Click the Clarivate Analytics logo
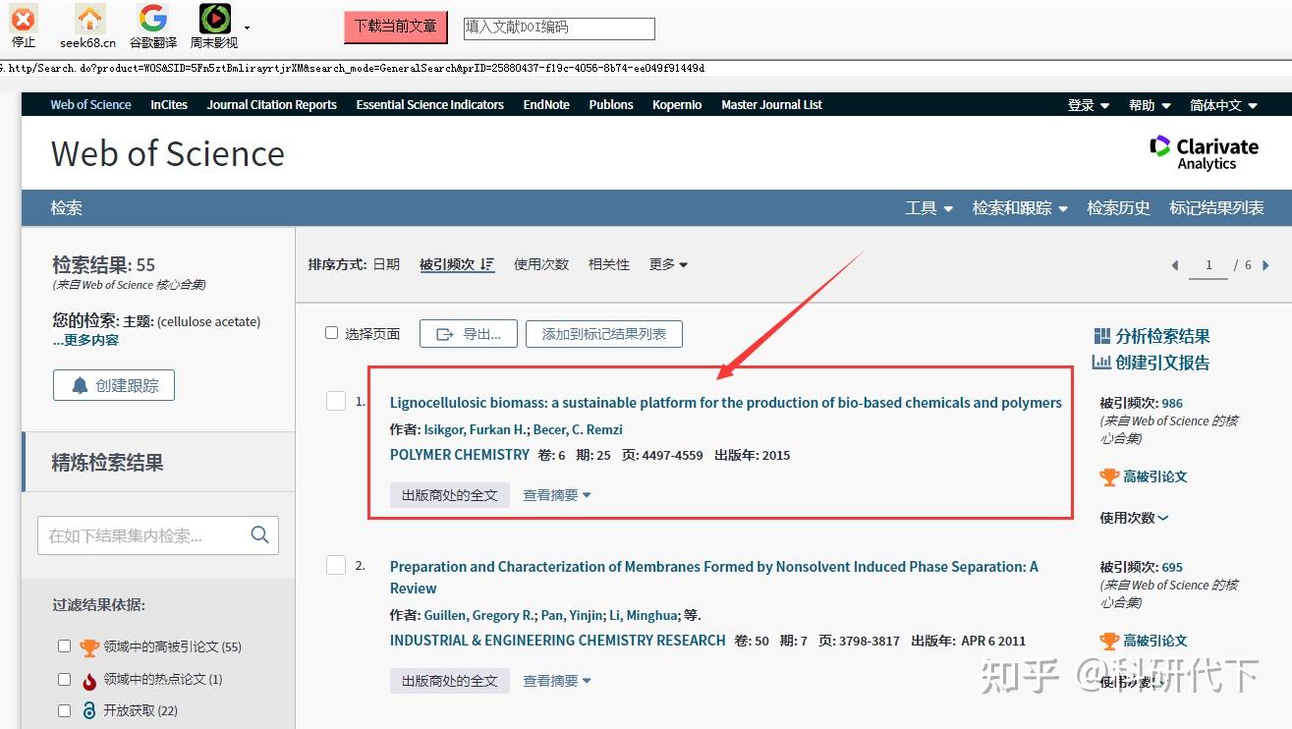1292x729 pixels. (x=1204, y=153)
